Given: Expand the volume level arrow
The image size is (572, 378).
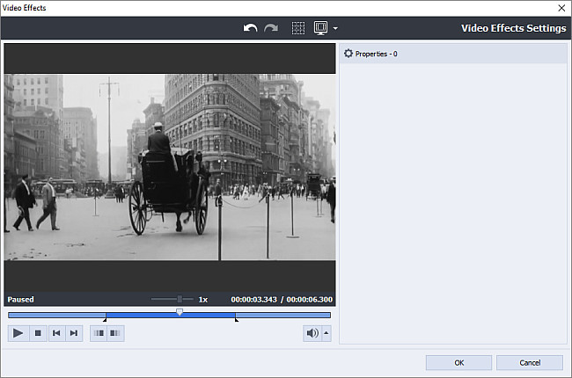Looking at the screenshot, I should click(x=326, y=333).
